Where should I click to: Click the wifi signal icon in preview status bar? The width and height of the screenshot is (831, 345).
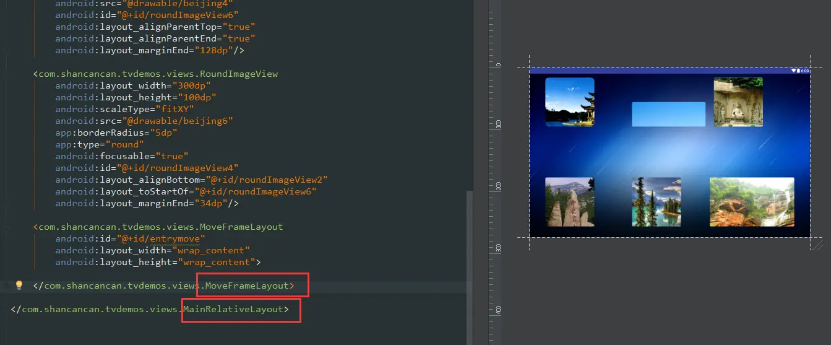794,71
